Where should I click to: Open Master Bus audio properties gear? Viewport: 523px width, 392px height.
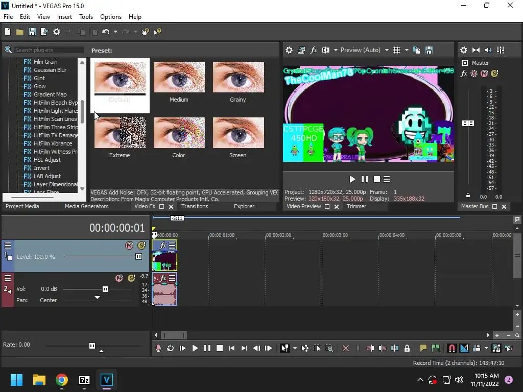click(464, 50)
